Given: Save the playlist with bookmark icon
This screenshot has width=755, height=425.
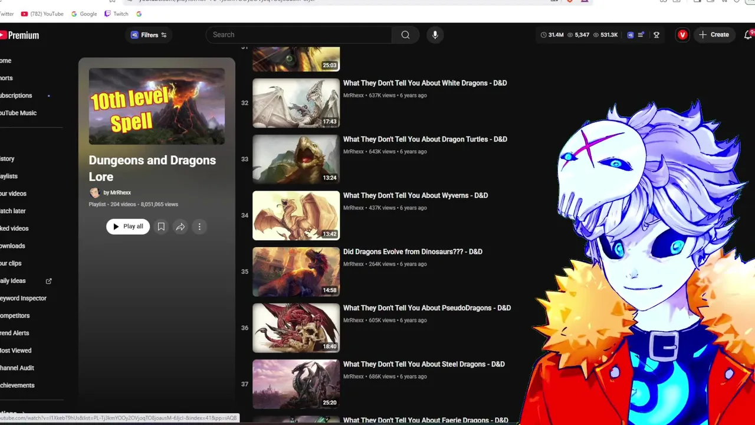Looking at the screenshot, I should point(161,227).
